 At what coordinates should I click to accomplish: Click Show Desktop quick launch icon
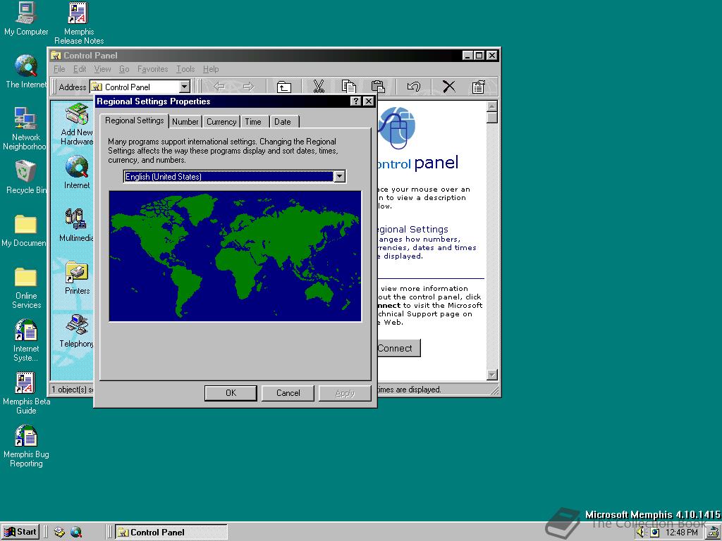click(x=59, y=533)
